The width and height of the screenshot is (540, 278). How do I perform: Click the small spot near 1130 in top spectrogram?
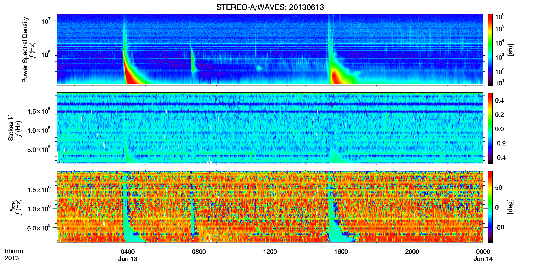click(x=259, y=68)
